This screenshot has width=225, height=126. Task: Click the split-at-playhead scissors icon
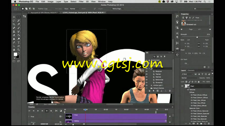click(x=56, y=111)
